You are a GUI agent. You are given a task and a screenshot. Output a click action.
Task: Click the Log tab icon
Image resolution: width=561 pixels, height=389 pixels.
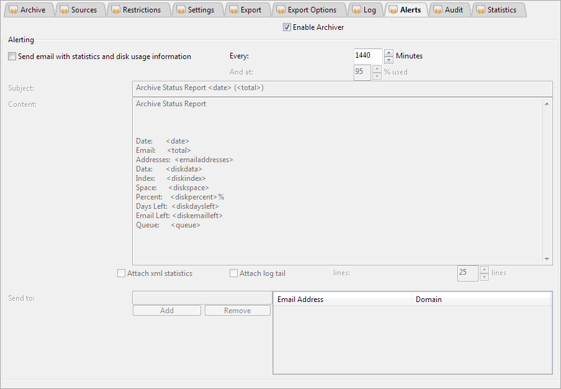coord(356,10)
